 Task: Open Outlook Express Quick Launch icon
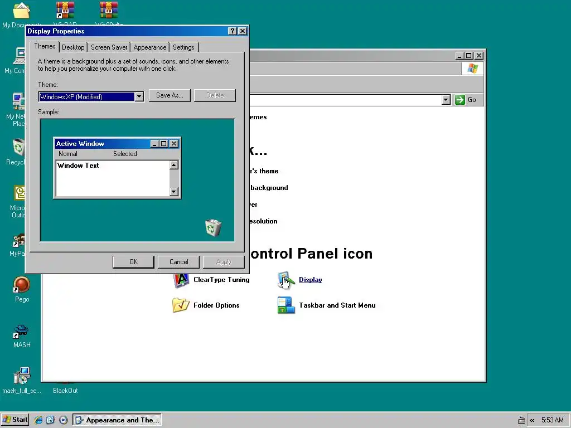pos(51,420)
